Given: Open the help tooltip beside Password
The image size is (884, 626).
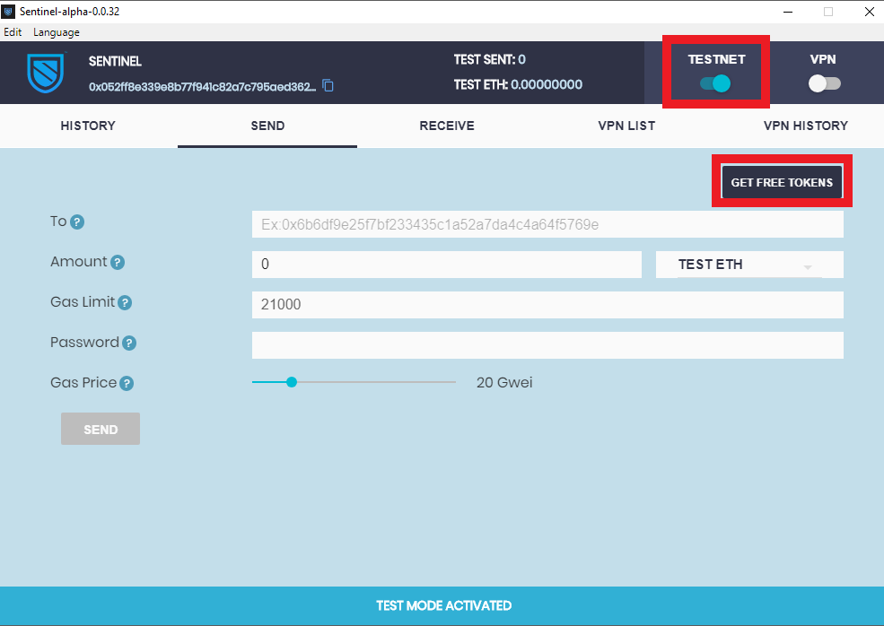Looking at the screenshot, I should (129, 343).
